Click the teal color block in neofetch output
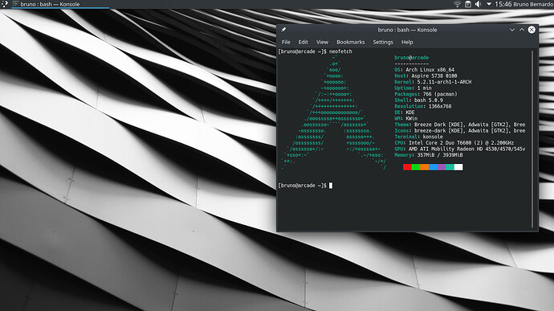554x311 pixels. pos(450,167)
